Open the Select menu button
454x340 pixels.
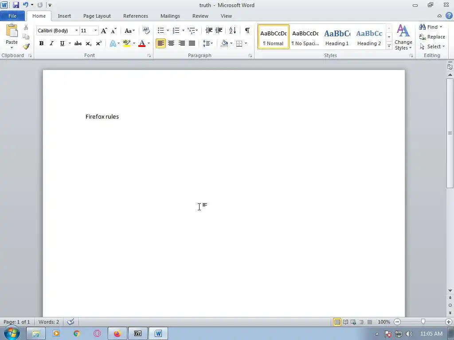432,46
